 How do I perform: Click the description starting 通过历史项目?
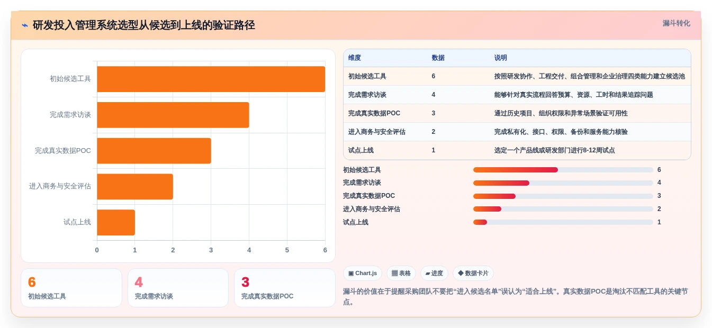click(561, 113)
